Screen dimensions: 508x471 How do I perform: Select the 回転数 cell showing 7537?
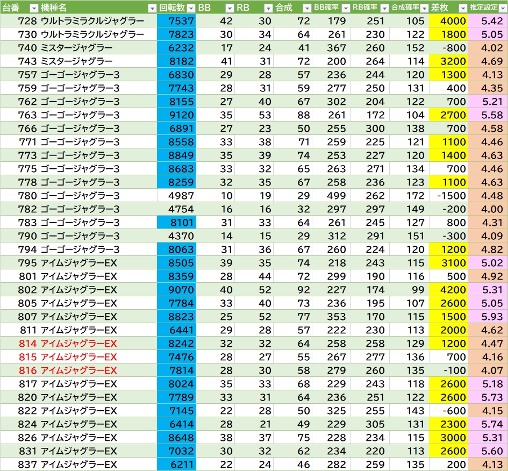tap(176, 21)
